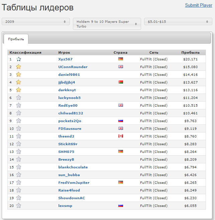Open player profile SHM075

tap(66, 152)
